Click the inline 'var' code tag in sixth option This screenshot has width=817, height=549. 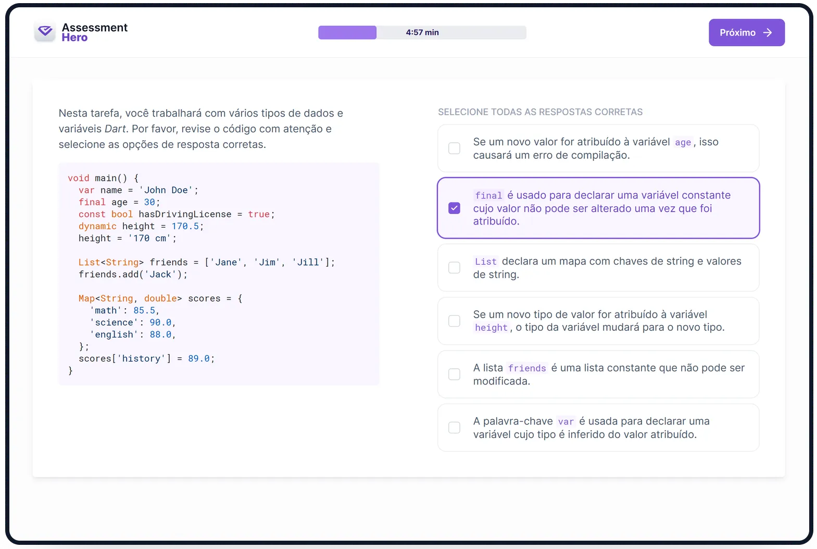point(565,421)
